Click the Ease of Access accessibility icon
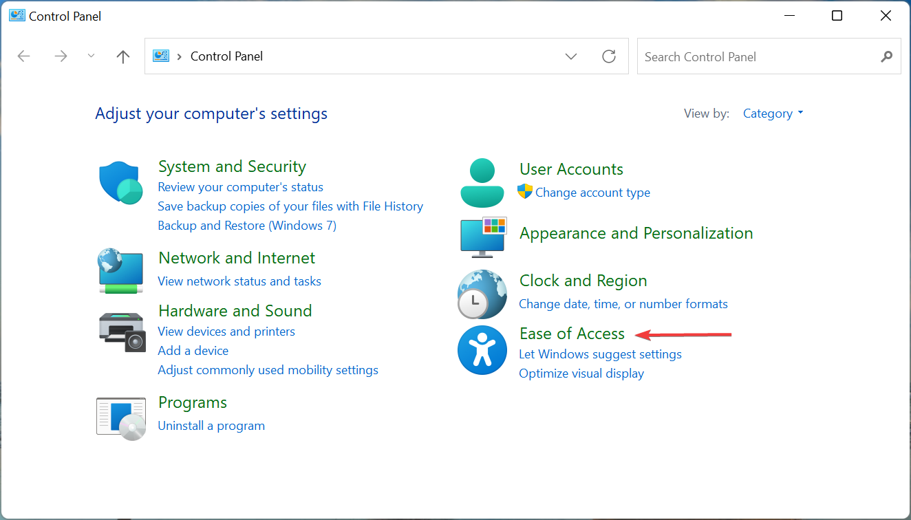 pyautogui.click(x=482, y=350)
